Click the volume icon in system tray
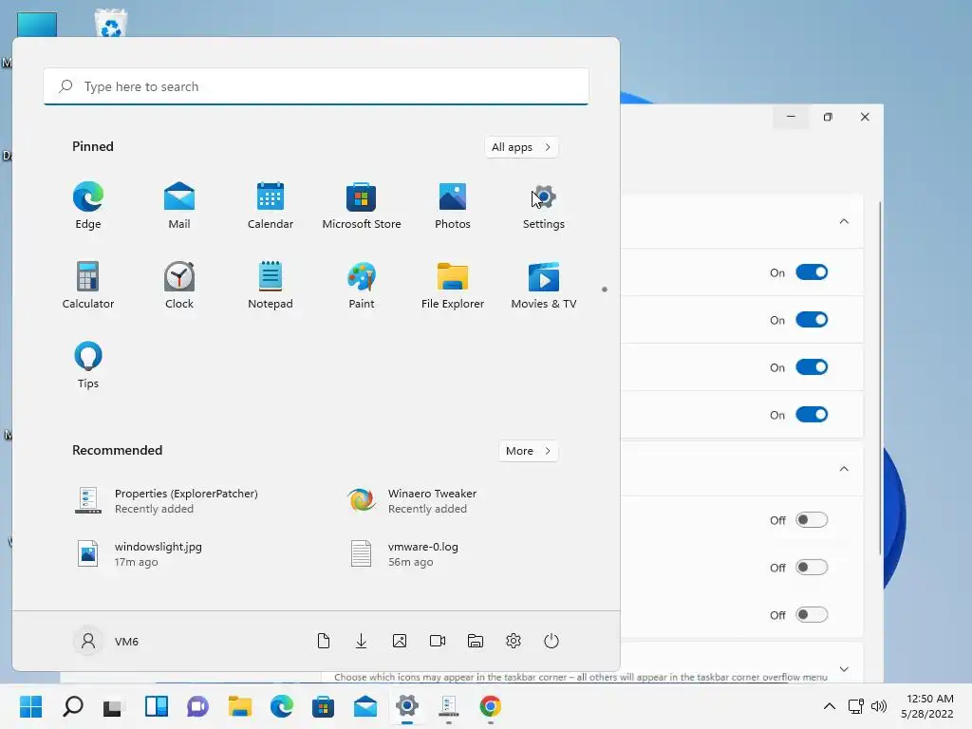The height and width of the screenshot is (729, 972). point(878,706)
